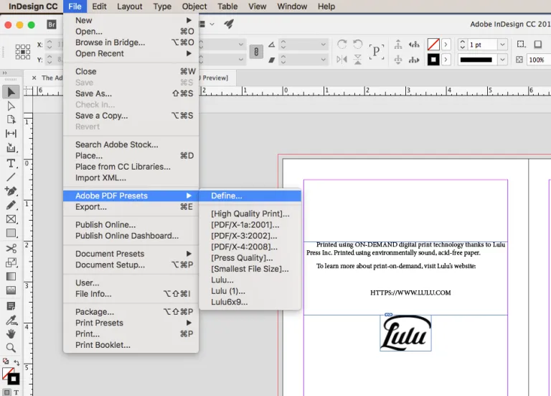This screenshot has height=396, width=551.
Task: Select the Hand tool
Action: click(x=11, y=333)
